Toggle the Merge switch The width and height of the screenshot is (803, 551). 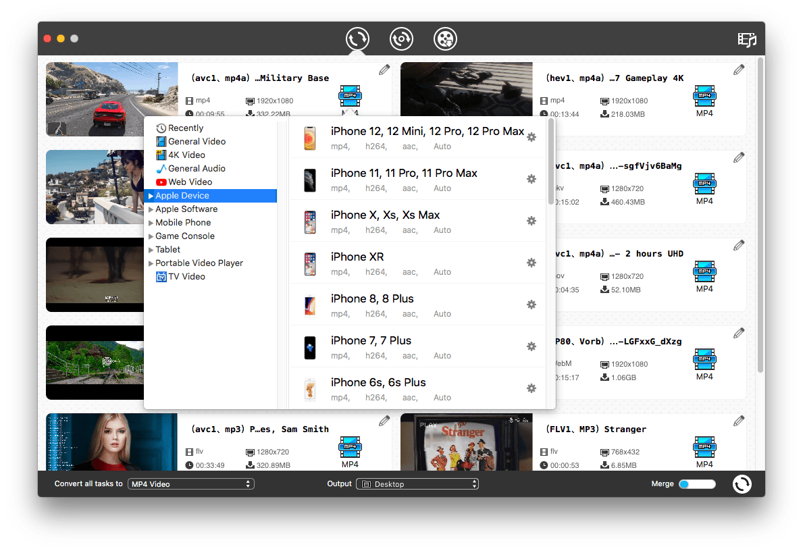[697, 484]
